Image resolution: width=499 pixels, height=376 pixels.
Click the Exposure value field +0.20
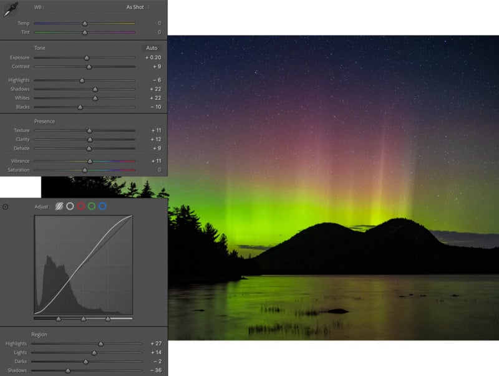click(153, 58)
